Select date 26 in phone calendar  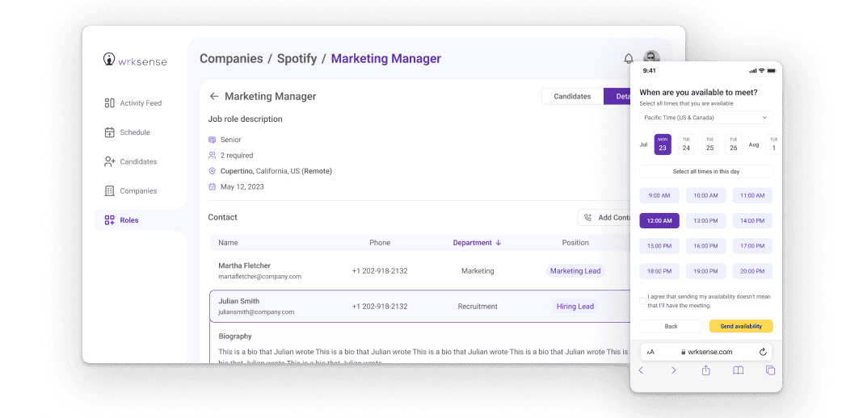(x=733, y=144)
